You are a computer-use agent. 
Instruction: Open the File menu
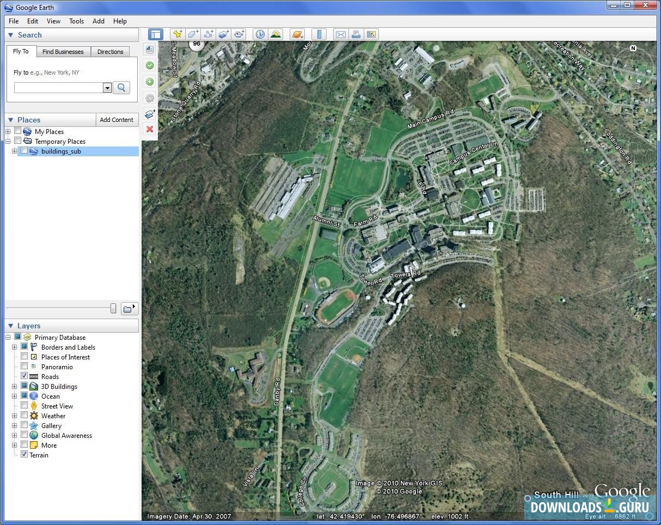[x=14, y=21]
